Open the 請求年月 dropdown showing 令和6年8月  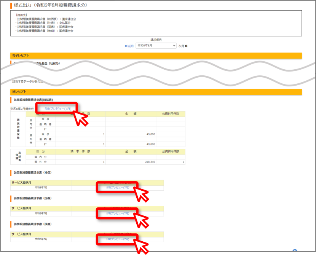point(156,46)
